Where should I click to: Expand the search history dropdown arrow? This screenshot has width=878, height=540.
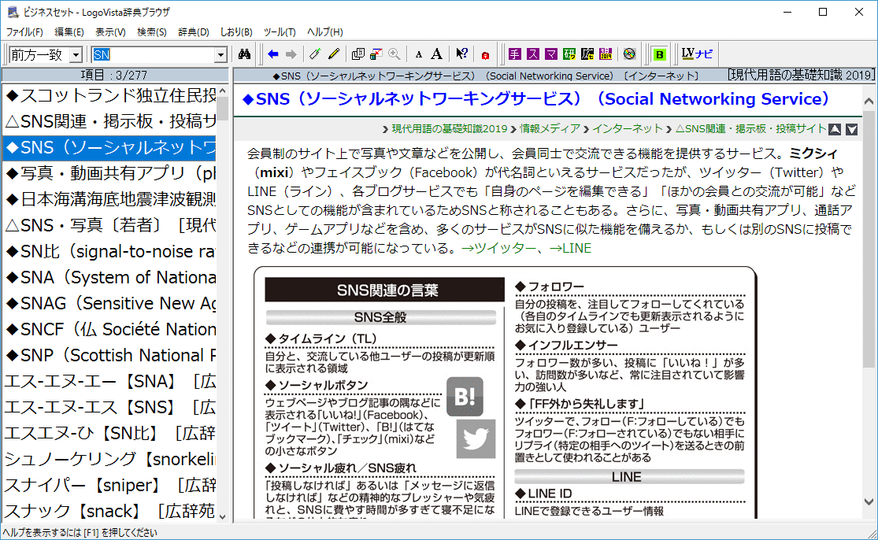point(220,55)
